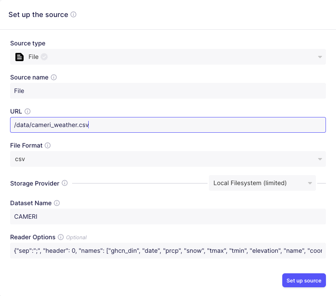Screen dimensions: 336x296
Task: Click the URL input with cameri_weather.csv
Action: 168,125
